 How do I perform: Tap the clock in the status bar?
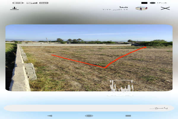[162, 3]
